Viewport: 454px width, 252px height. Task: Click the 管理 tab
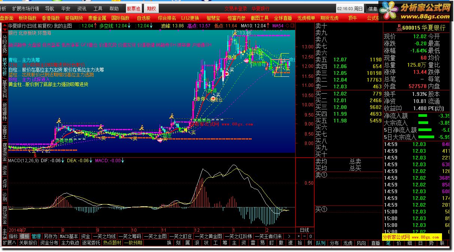coord(36,236)
